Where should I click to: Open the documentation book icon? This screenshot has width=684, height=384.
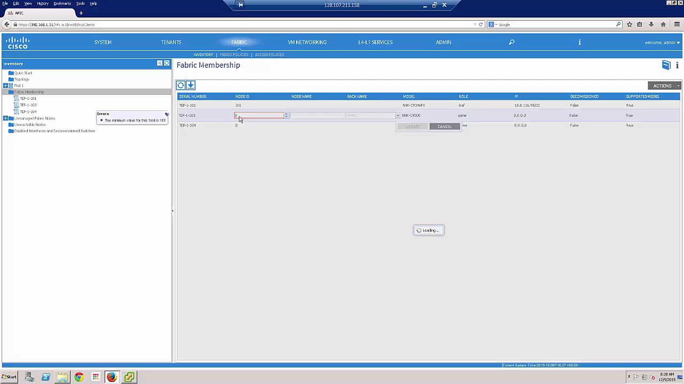point(666,65)
